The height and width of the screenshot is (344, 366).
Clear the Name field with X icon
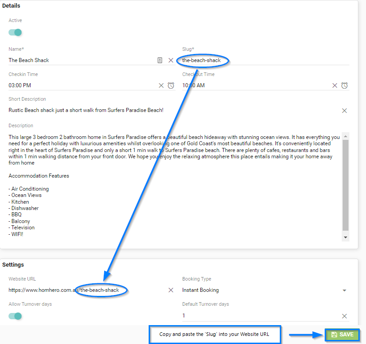tap(171, 60)
